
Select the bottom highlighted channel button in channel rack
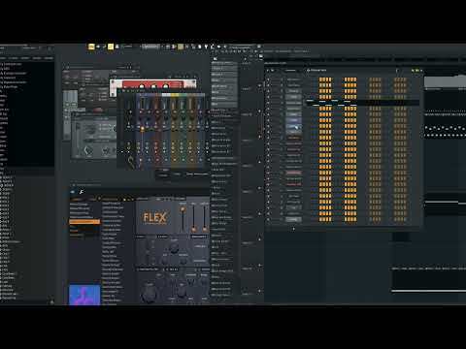293,219
